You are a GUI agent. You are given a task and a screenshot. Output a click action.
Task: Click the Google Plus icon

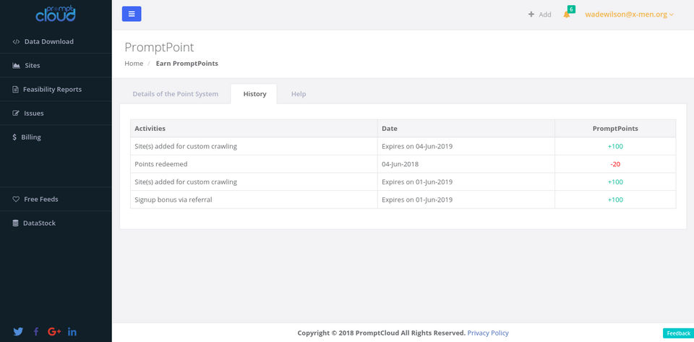54,332
